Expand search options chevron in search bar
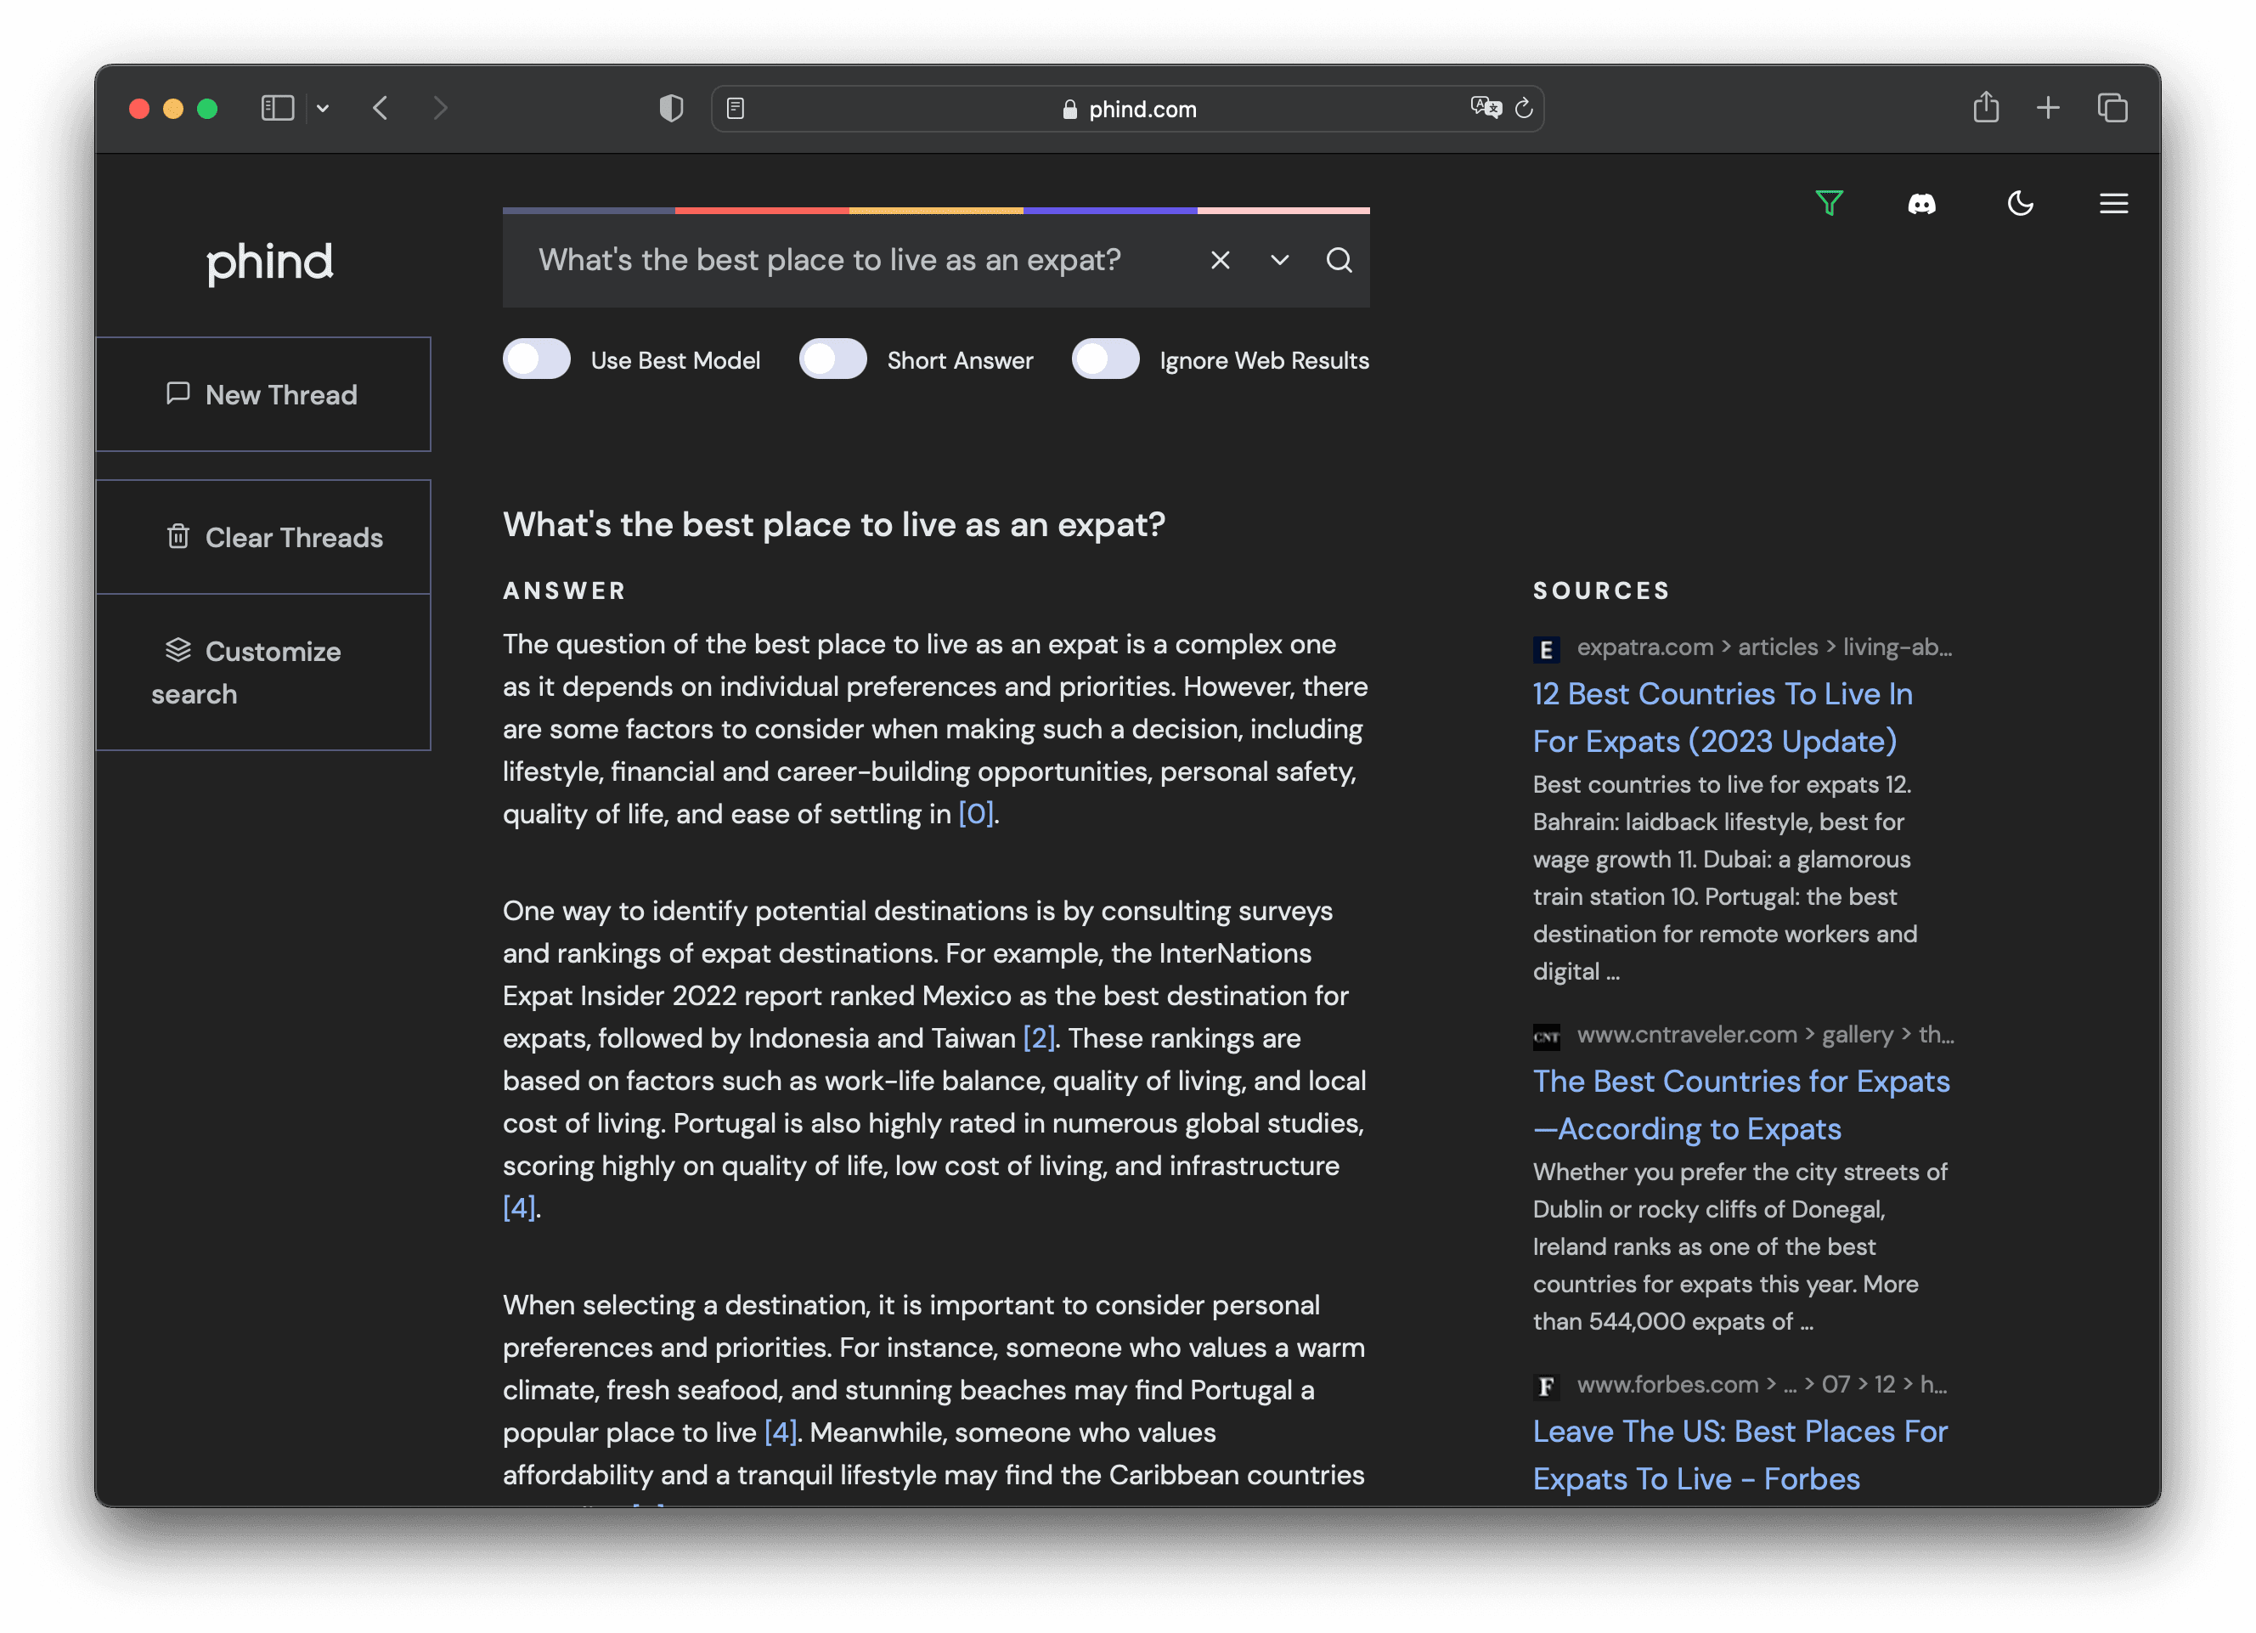Screen dimensions: 2256x1633 (x=1279, y=260)
